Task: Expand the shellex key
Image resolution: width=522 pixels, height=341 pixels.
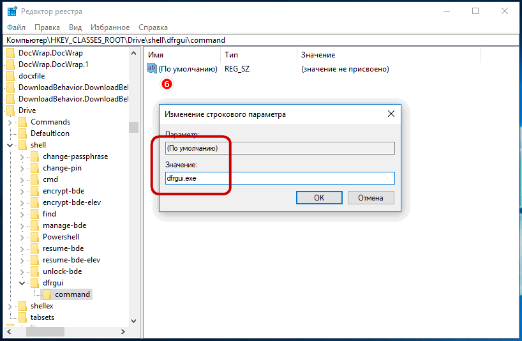Action: [x=10, y=307]
